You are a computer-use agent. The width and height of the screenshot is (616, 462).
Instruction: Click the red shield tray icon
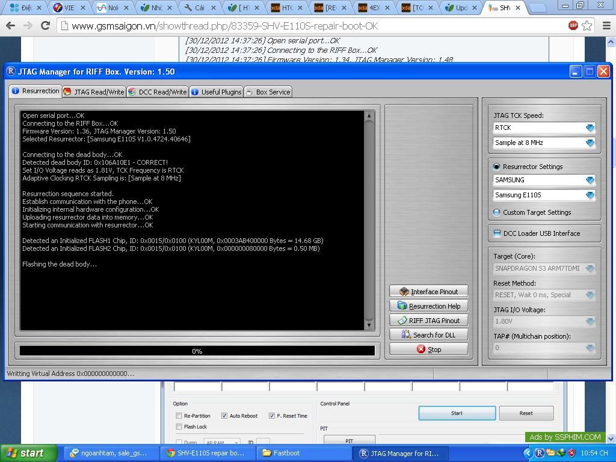click(571, 454)
